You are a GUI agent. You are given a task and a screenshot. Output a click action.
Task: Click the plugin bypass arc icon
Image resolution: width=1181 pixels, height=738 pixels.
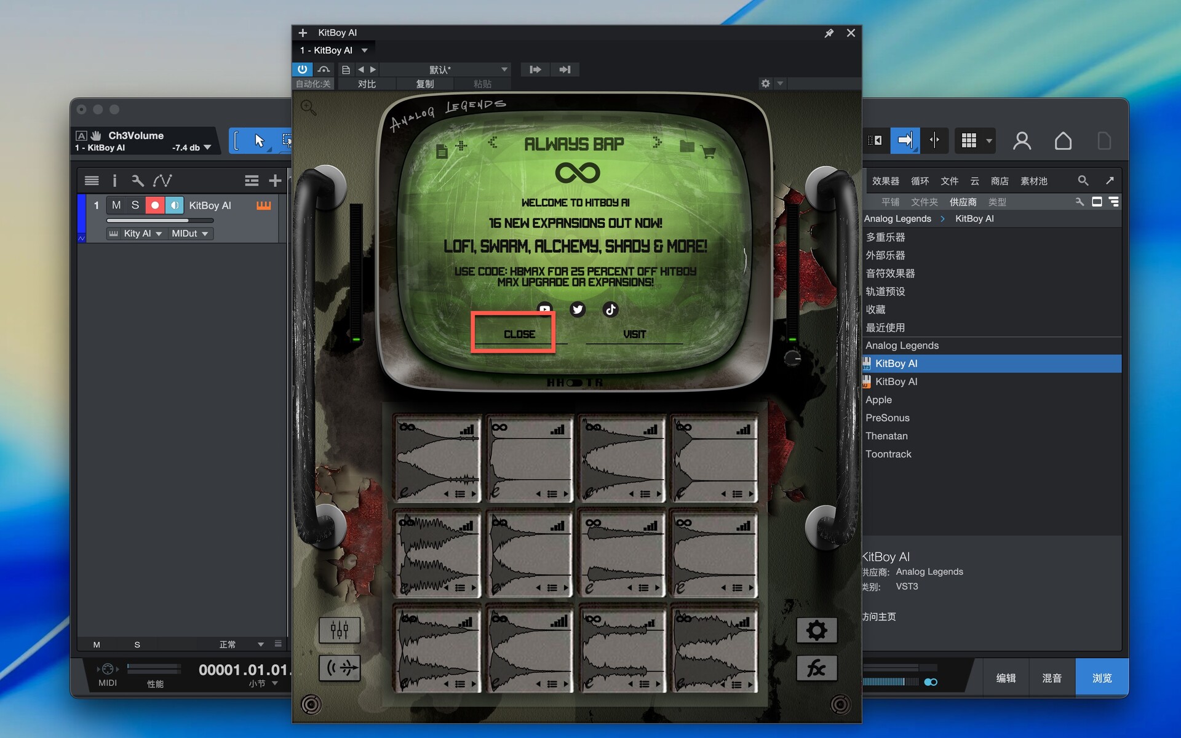coord(324,69)
